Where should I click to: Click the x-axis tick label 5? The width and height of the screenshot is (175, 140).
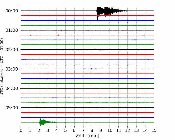65,130
